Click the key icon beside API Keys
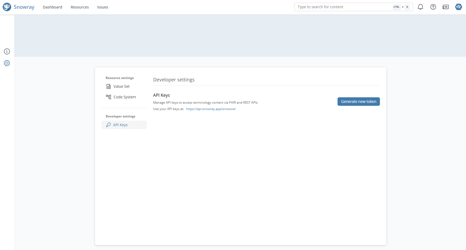The height and width of the screenshot is (250, 466). [x=108, y=125]
